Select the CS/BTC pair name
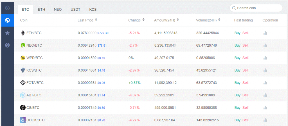This screenshot has height=126, width=288. (33, 108)
